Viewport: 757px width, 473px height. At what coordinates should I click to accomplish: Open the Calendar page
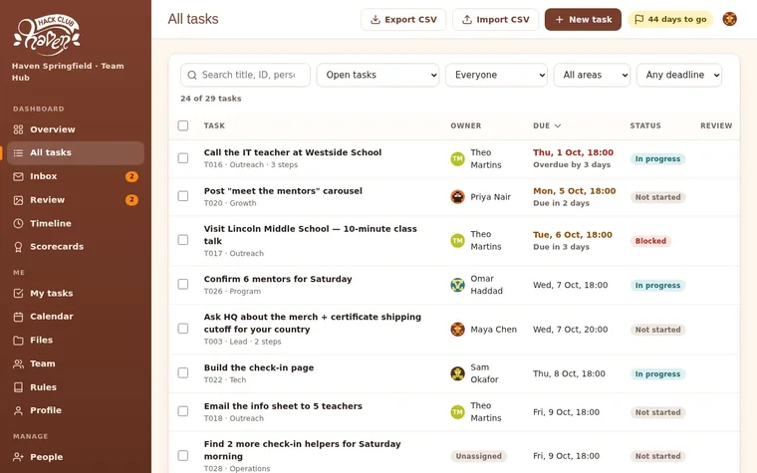[x=76, y=317]
